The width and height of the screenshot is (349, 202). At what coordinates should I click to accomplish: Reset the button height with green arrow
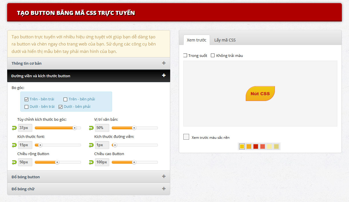[x=91, y=162]
